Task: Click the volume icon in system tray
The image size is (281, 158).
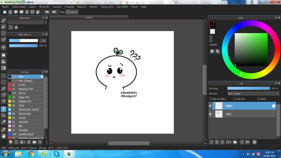Action: coord(248,154)
